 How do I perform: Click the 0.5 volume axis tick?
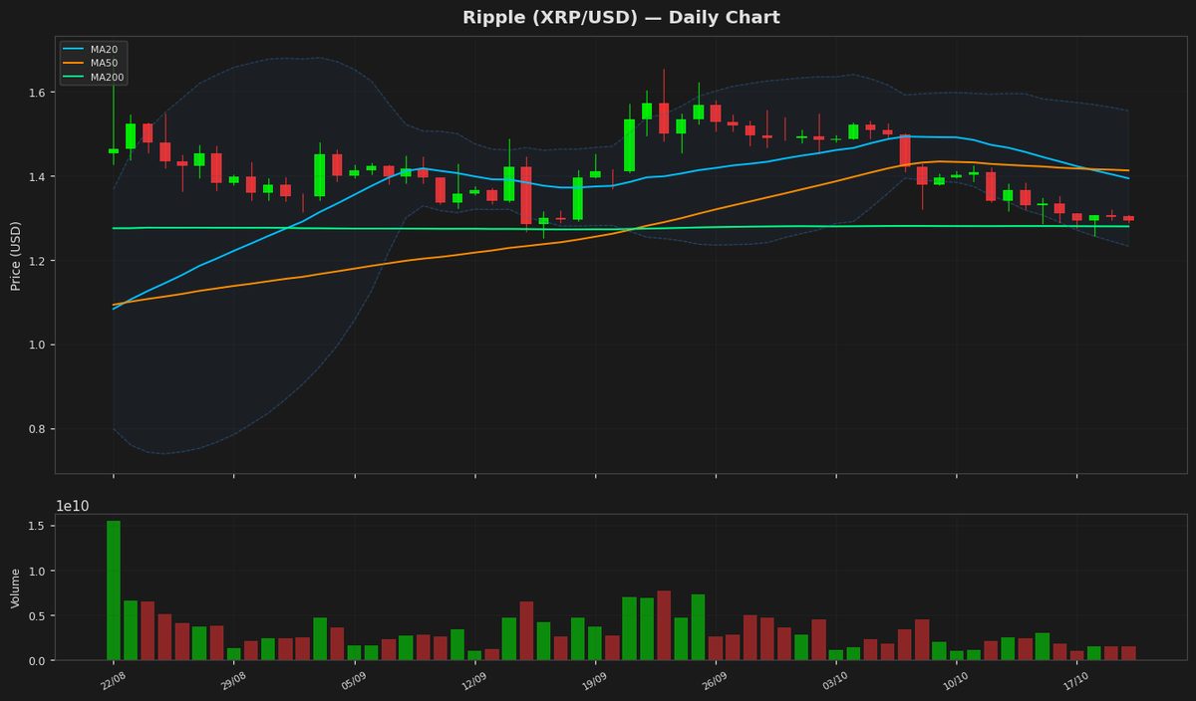39,615
